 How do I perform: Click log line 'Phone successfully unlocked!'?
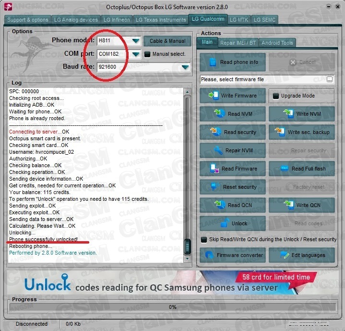(43, 239)
